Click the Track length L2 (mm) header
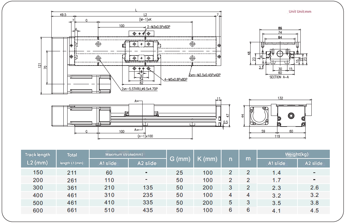Image resolution: width=345 pixels, height=224 pixels. [38, 158]
